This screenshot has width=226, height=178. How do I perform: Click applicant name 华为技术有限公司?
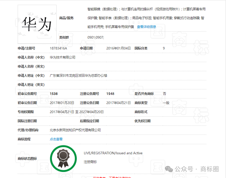click(62, 57)
